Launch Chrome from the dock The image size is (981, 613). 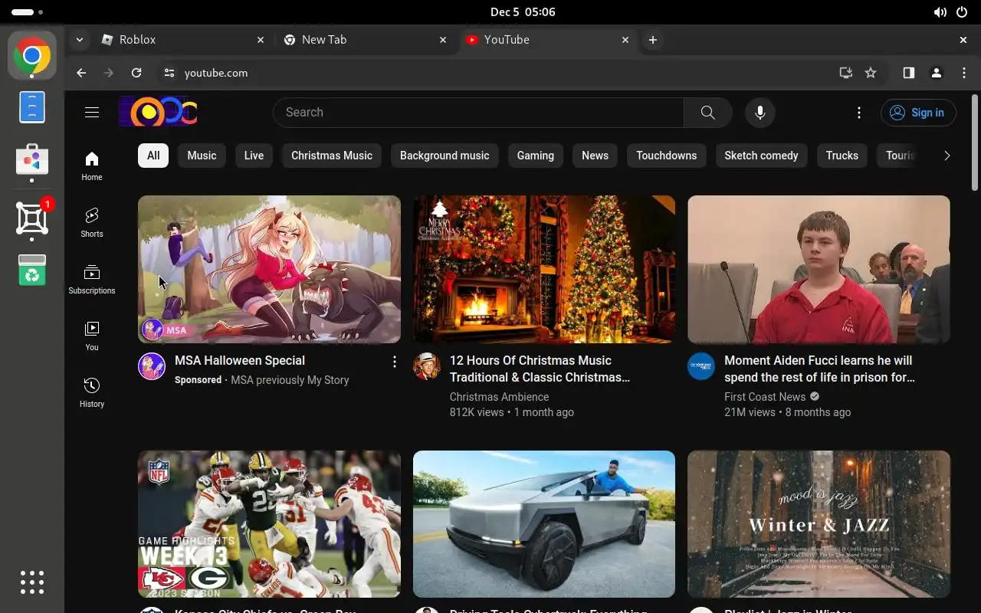tap(32, 55)
